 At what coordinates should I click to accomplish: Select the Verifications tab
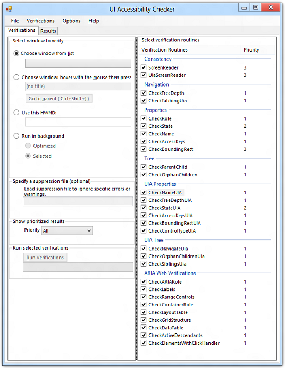tap(22, 30)
